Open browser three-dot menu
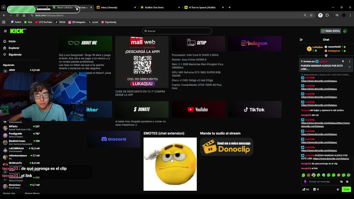The width and height of the screenshot is (354, 199). click(x=350, y=15)
